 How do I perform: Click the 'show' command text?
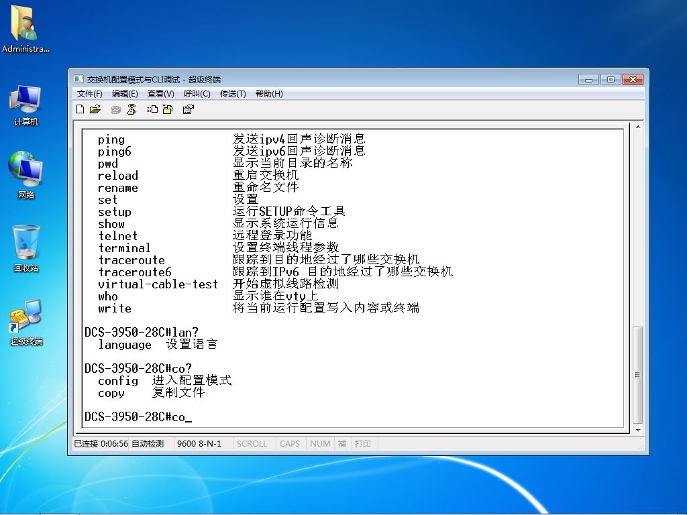[x=111, y=224]
